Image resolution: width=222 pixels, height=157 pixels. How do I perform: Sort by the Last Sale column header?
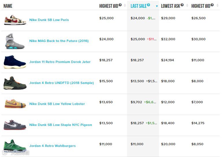[x=139, y=6]
